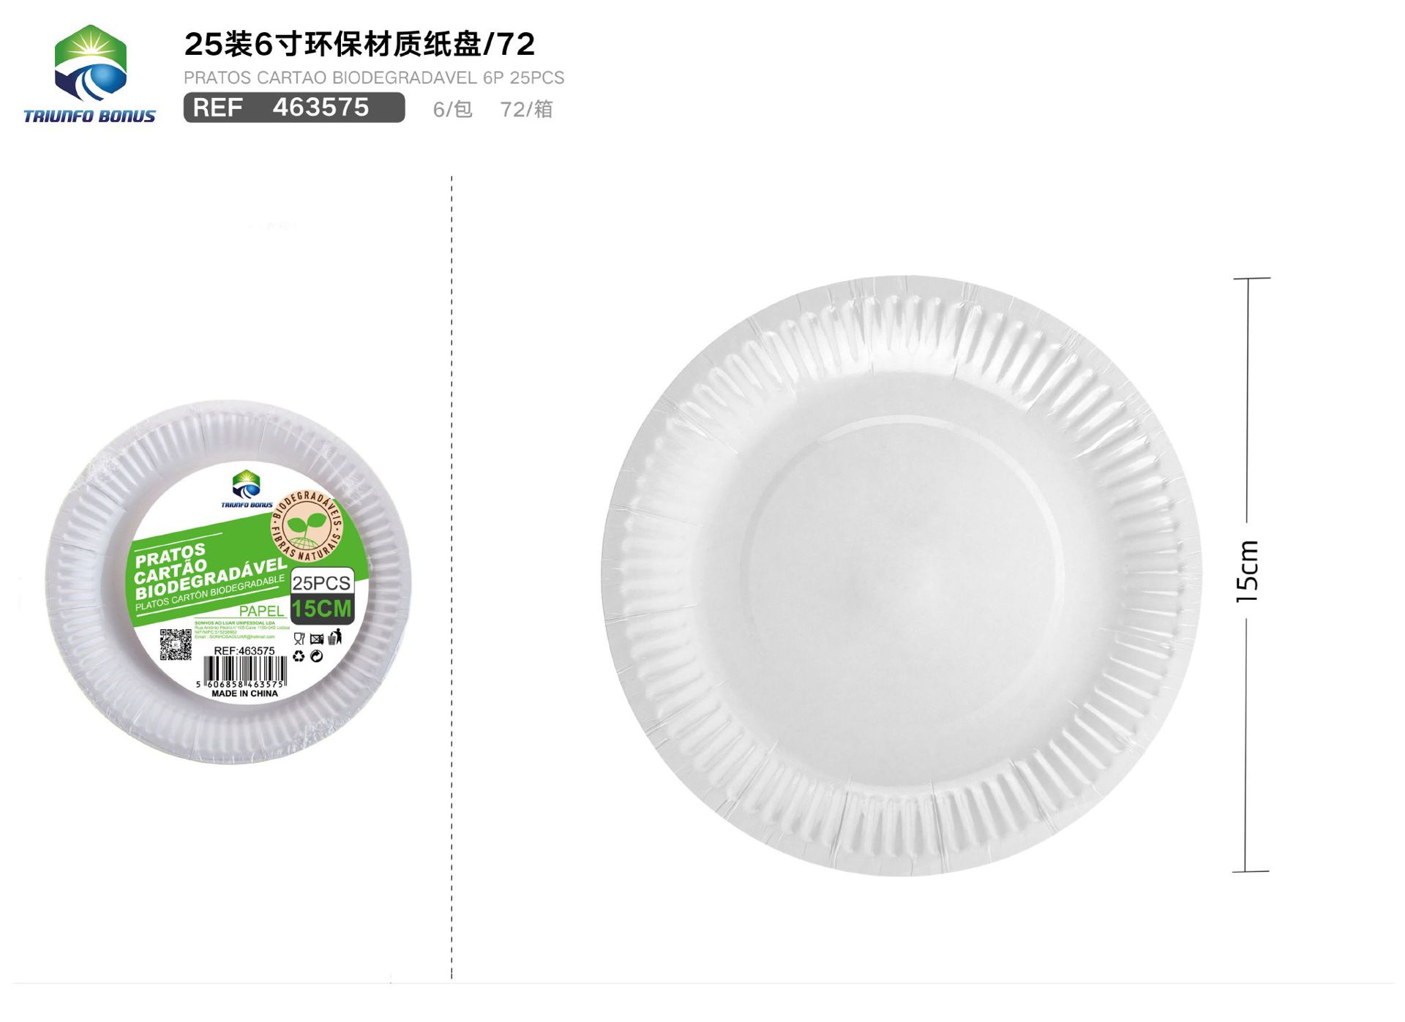This screenshot has height=1022, width=1405.
Task: Click the green dot circular arrow symbol
Action: pos(317,656)
